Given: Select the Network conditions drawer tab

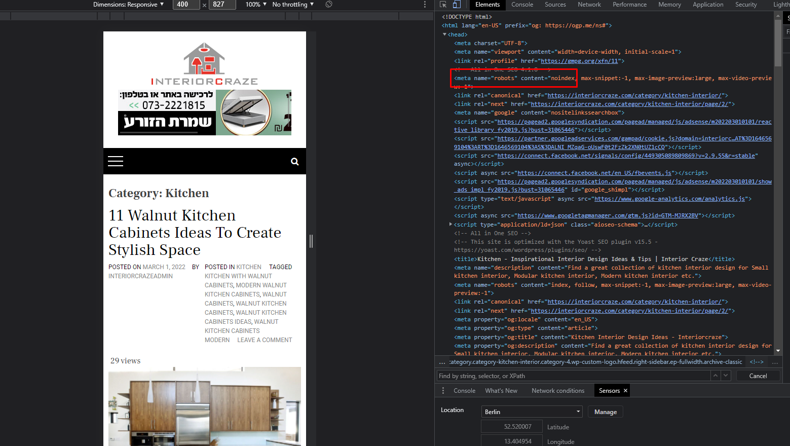Looking at the screenshot, I should coord(558,391).
